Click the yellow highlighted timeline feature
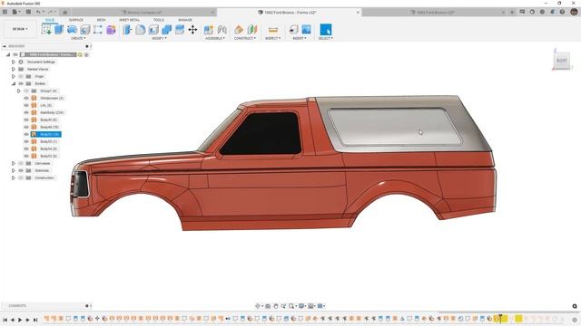Screen dimensions: 581x326 tap(518, 319)
